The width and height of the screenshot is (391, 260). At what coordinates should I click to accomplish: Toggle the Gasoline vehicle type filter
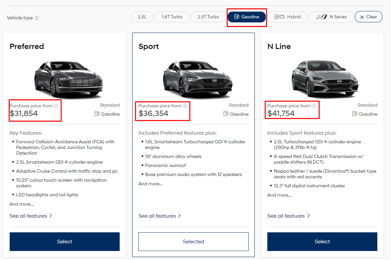247,17
